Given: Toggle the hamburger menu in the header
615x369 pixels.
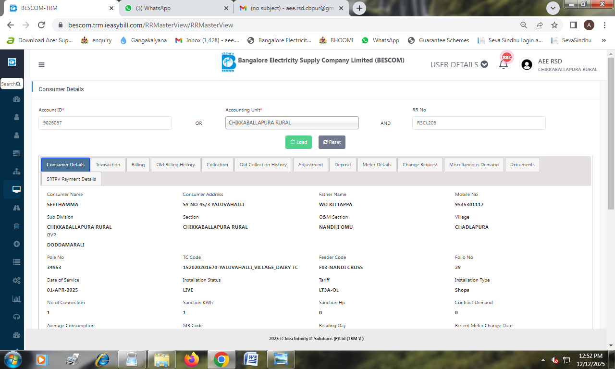Looking at the screenshot, I should (41, 65).
